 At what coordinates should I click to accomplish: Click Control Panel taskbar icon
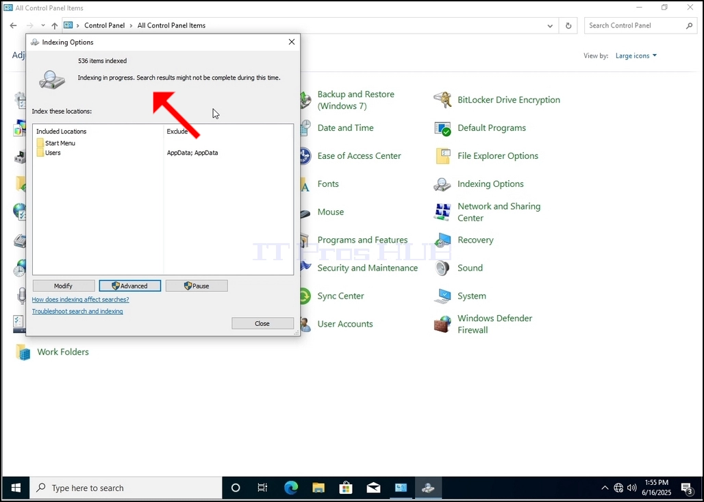pyautogui.click(x=401, y=488)
